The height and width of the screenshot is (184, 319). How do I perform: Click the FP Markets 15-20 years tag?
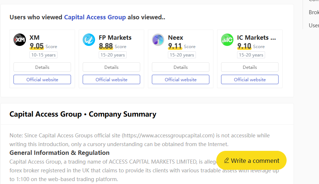tap(112, 55)
